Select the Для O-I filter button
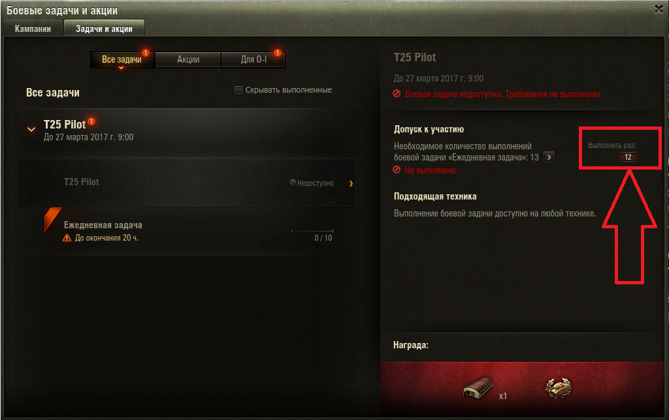Image resolution: width=669 pixels, height=420 pixels. tap(253, 59)
